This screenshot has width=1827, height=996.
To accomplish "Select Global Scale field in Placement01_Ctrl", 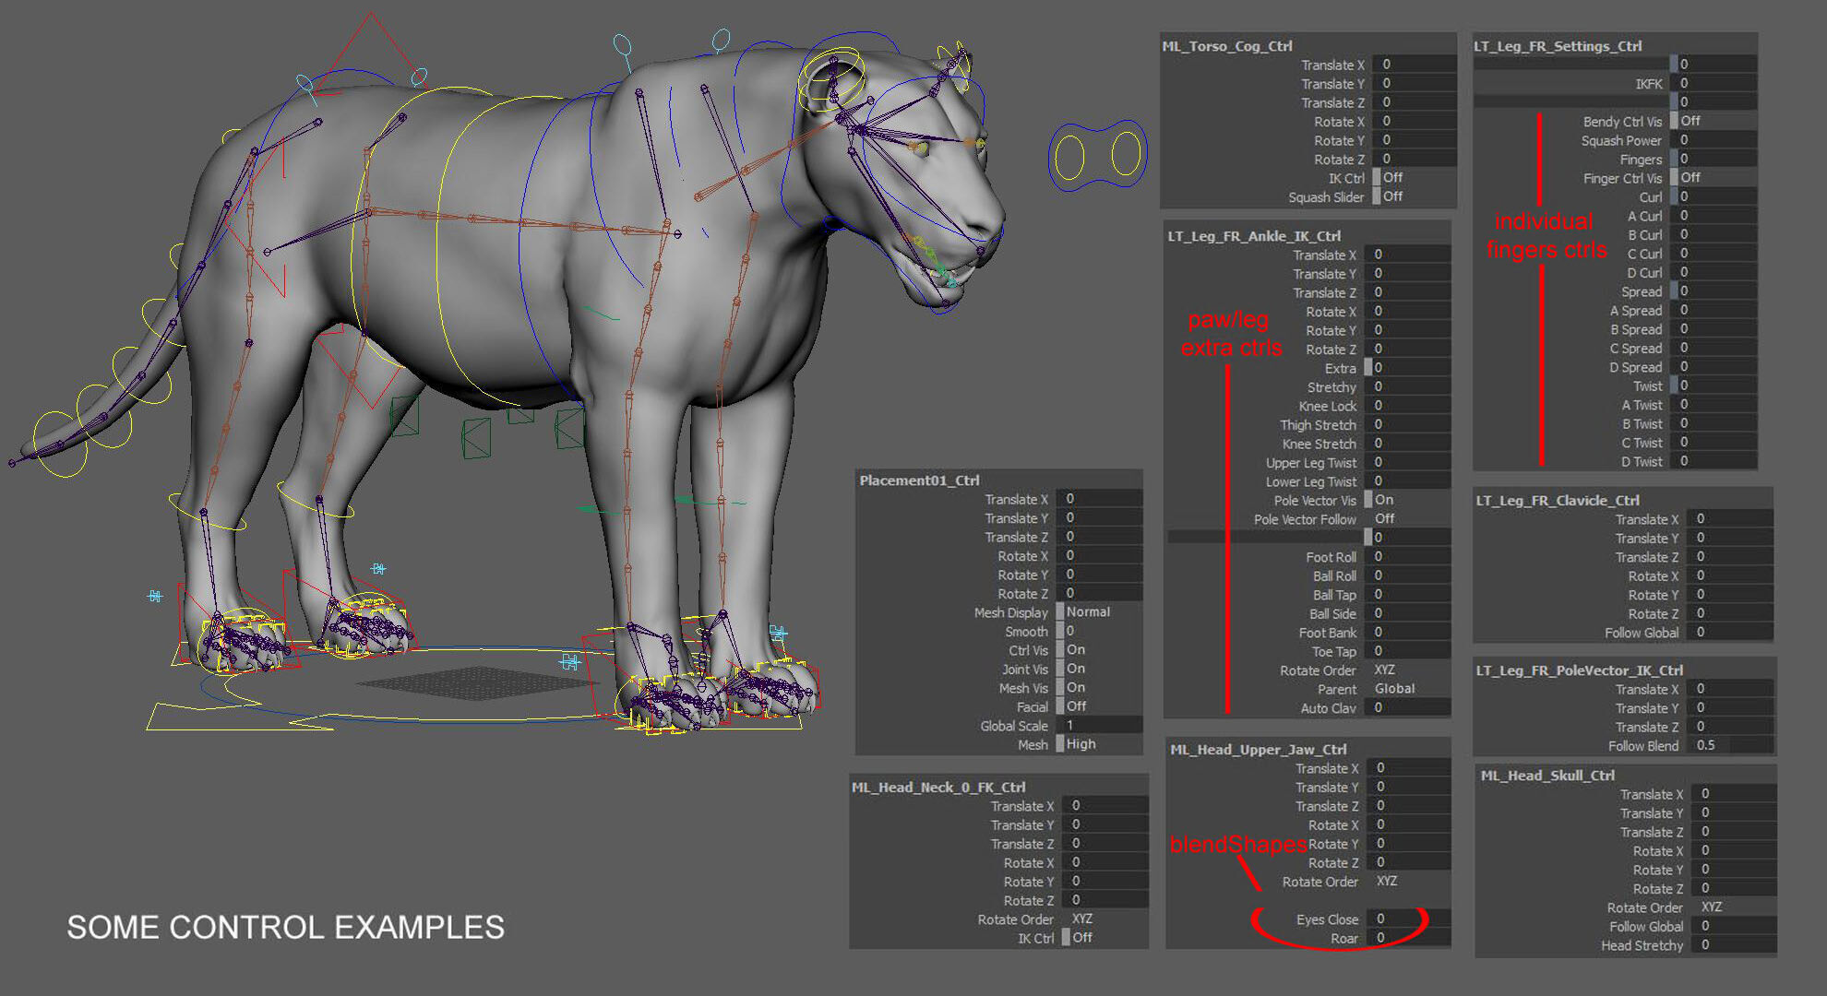I will click(x=1099, y=726).
